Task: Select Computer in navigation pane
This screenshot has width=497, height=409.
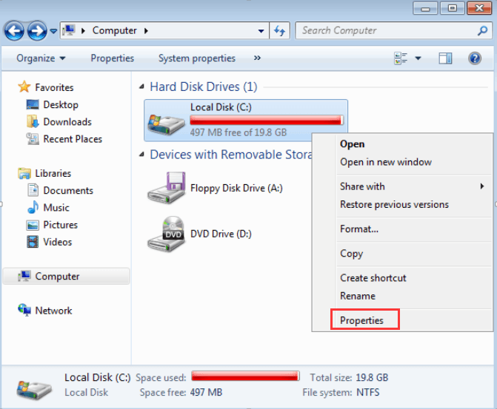Action: coord(66,277)
